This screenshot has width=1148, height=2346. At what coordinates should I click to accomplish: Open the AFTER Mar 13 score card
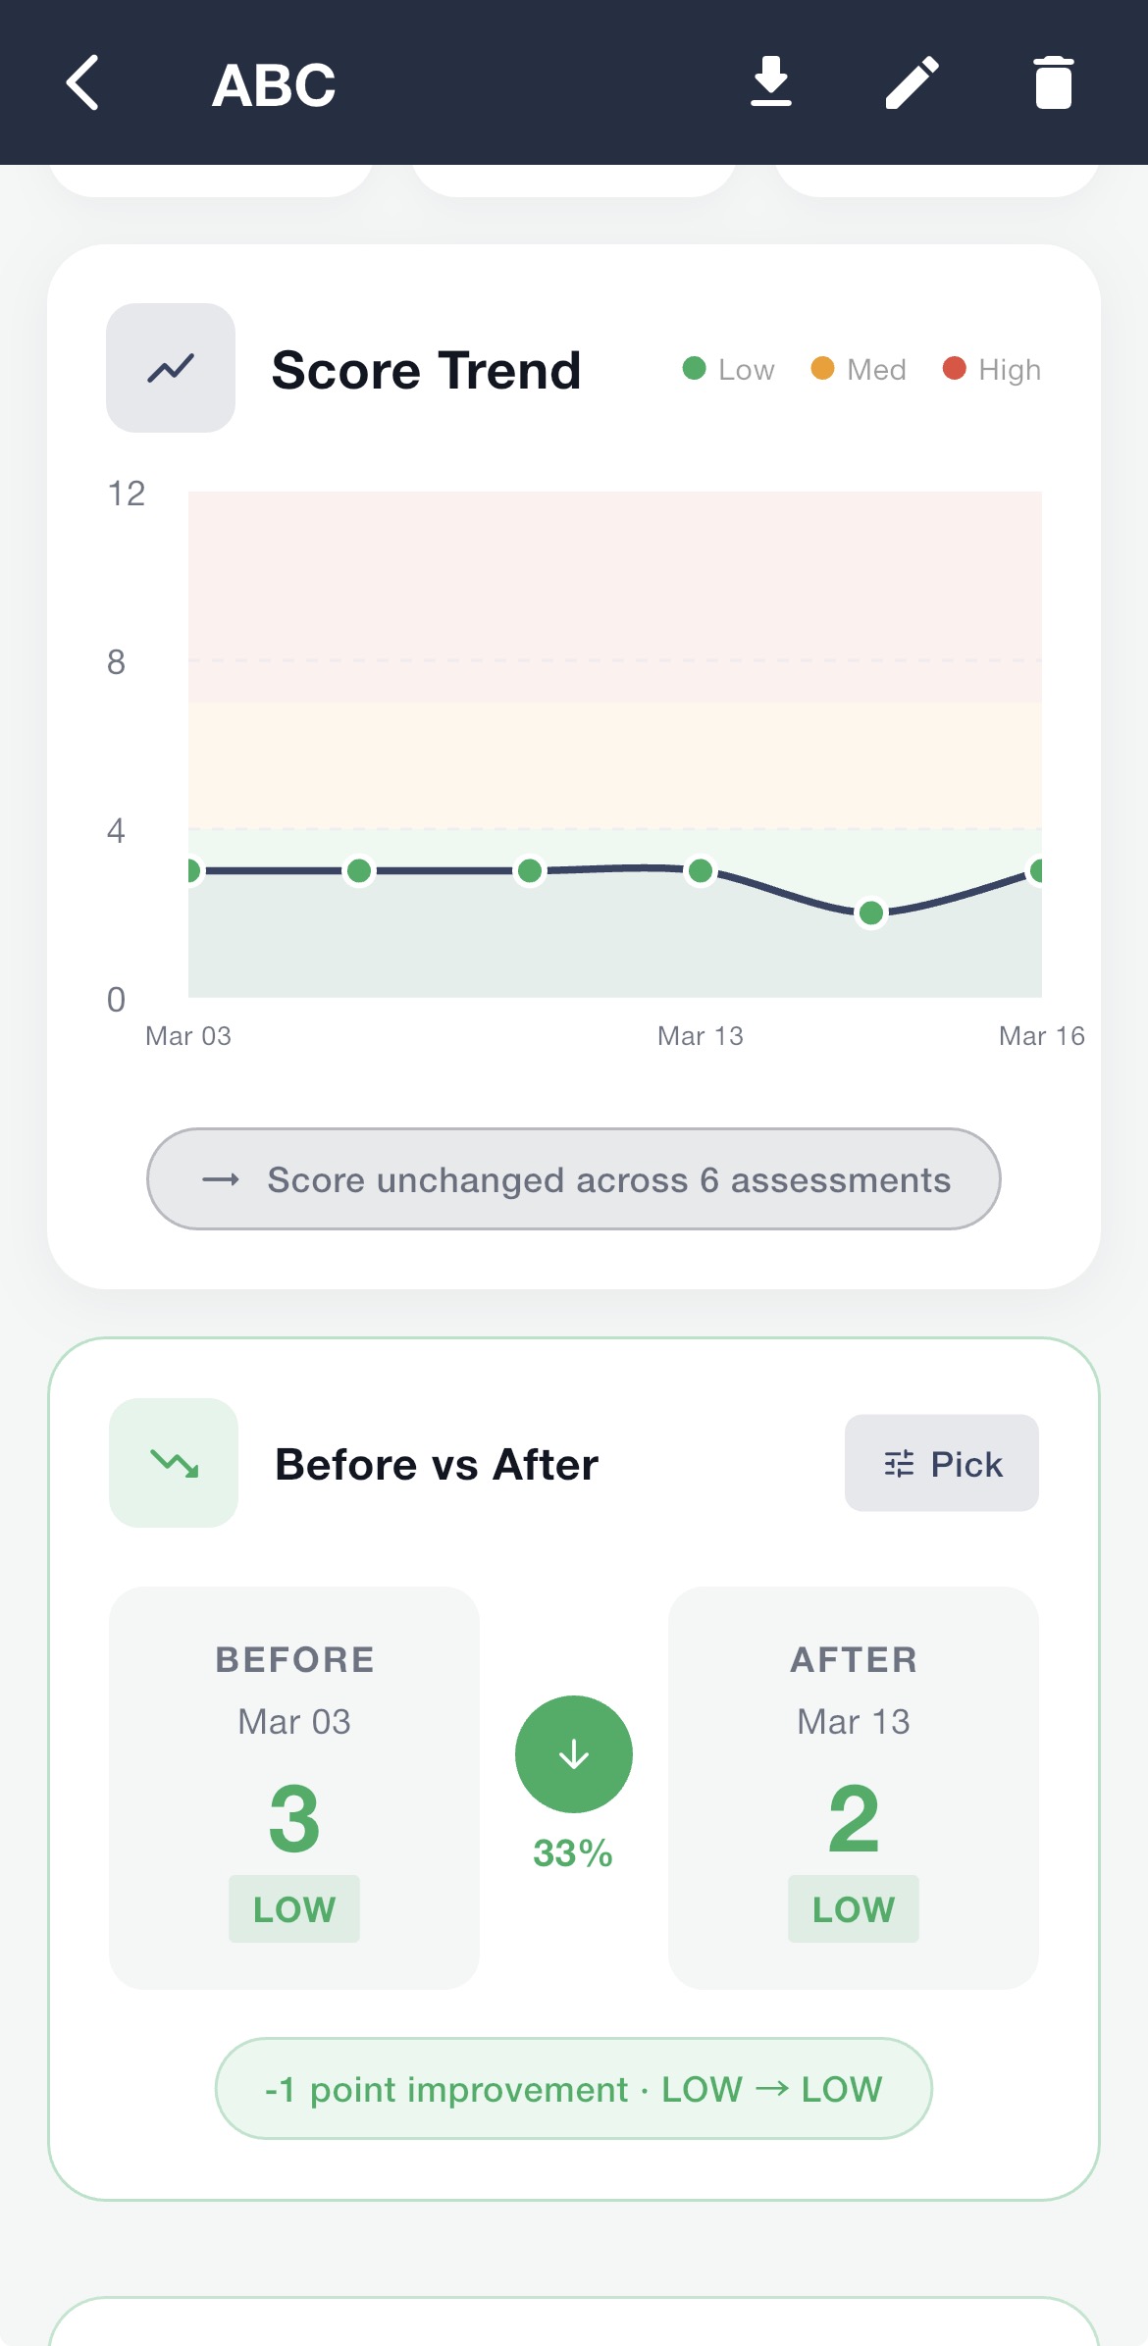[854, 1788]
